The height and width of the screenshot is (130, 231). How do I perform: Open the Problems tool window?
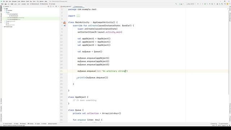point(23,123)
